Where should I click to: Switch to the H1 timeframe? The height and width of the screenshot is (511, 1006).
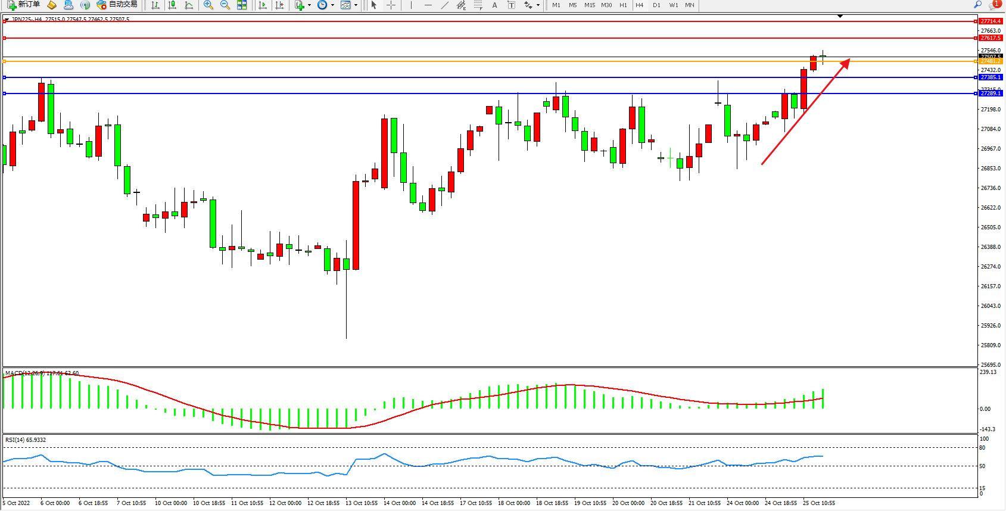pos(623,5)
